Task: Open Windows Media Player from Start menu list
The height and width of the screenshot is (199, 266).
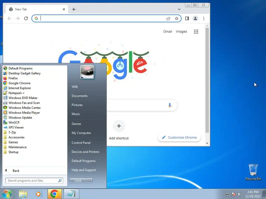Action: (x=24, y=112)
